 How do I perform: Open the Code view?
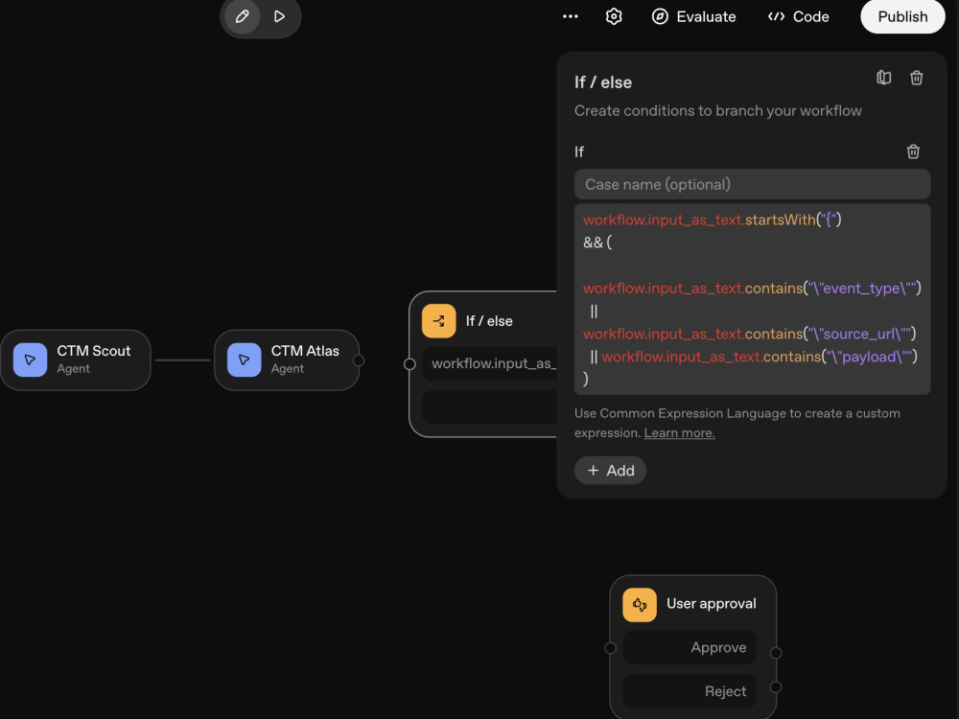tap(798, 16)
